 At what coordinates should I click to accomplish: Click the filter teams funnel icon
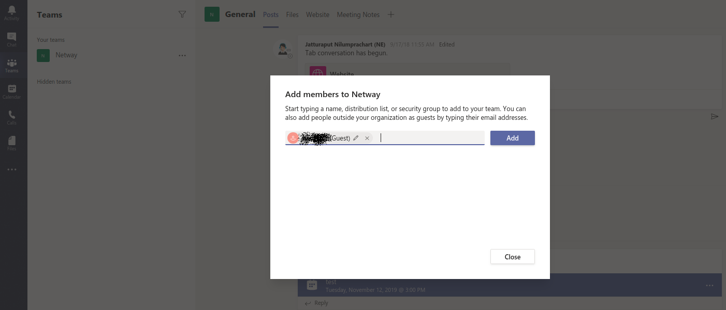click(x=182, y=14)
